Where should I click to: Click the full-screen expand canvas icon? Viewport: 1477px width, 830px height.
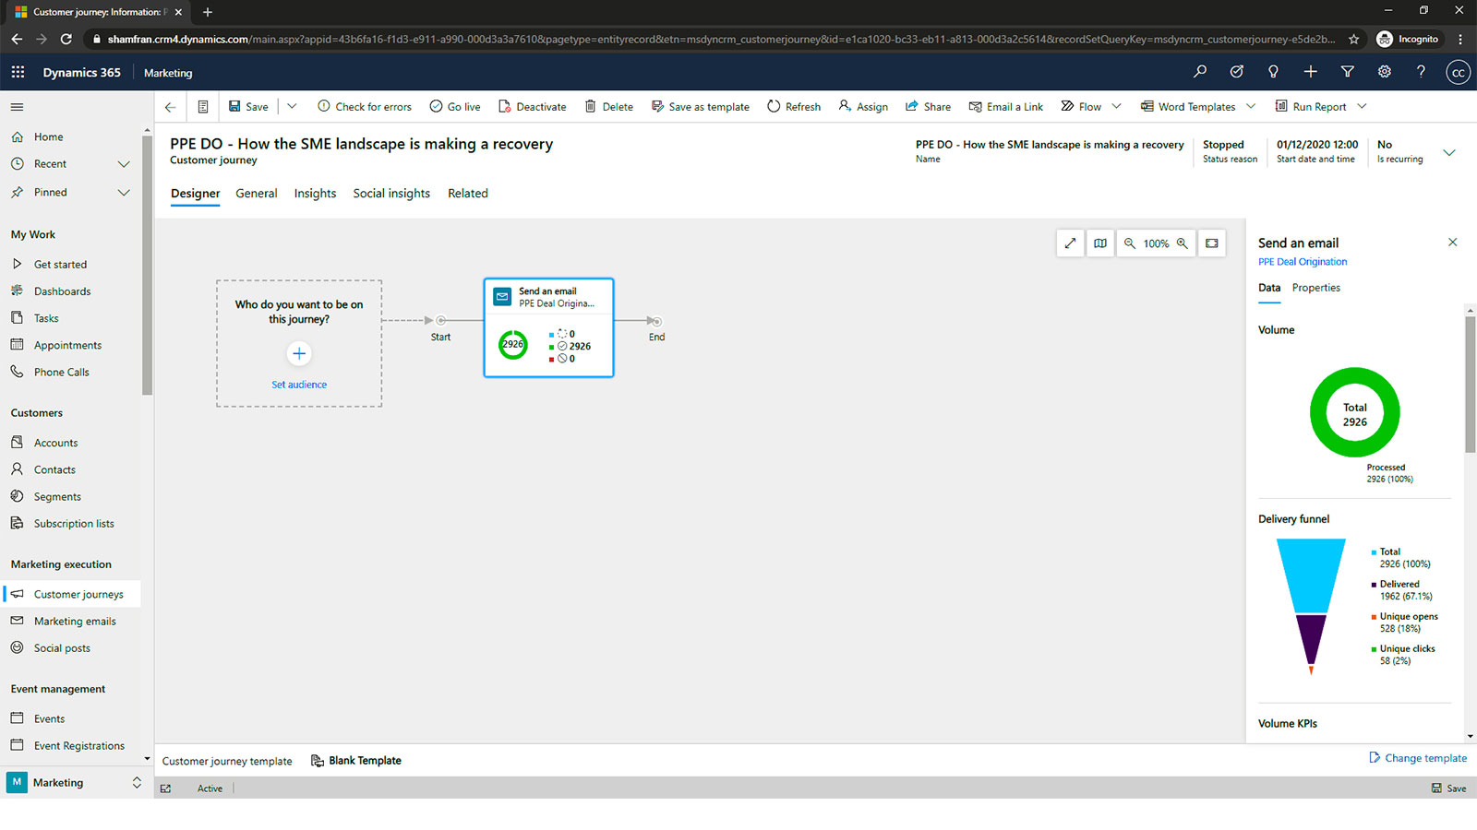(1070, 243)
